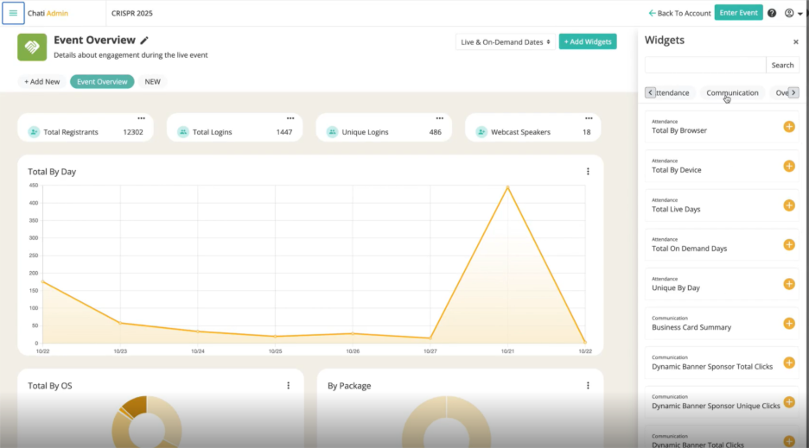Go Back To Account link
Screen dimensions: 809x448
[x=679, y=13]
